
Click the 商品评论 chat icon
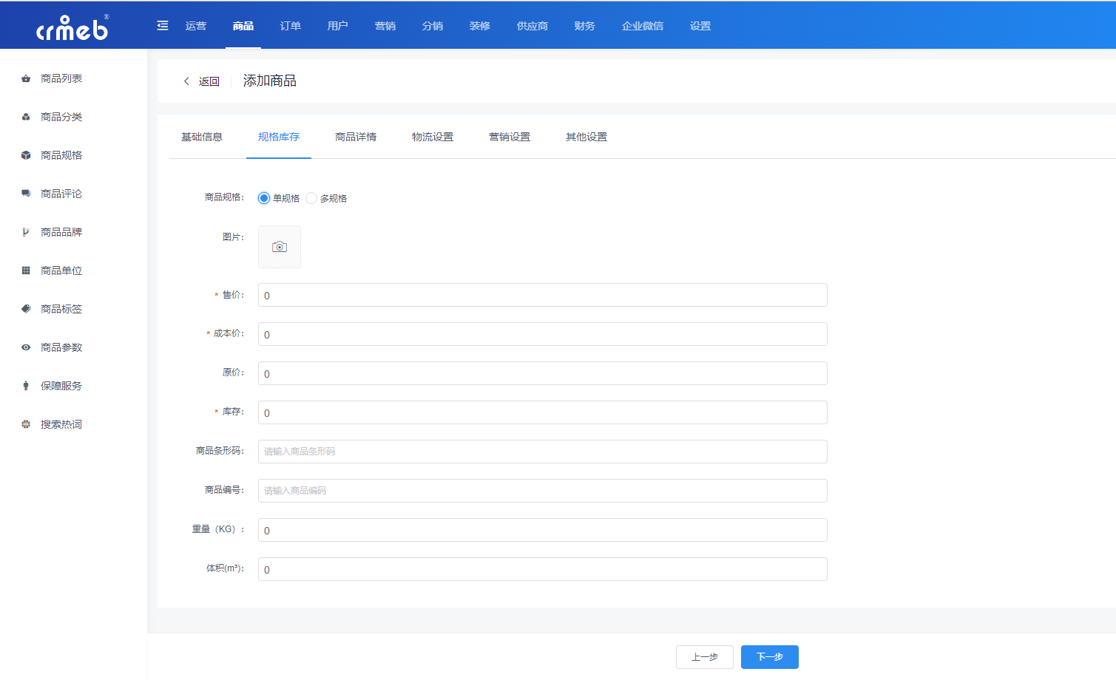26,194
